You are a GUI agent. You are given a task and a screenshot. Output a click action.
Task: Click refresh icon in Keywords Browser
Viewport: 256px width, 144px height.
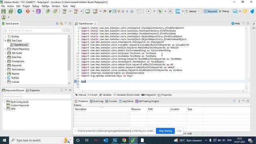tap(61, 90)
